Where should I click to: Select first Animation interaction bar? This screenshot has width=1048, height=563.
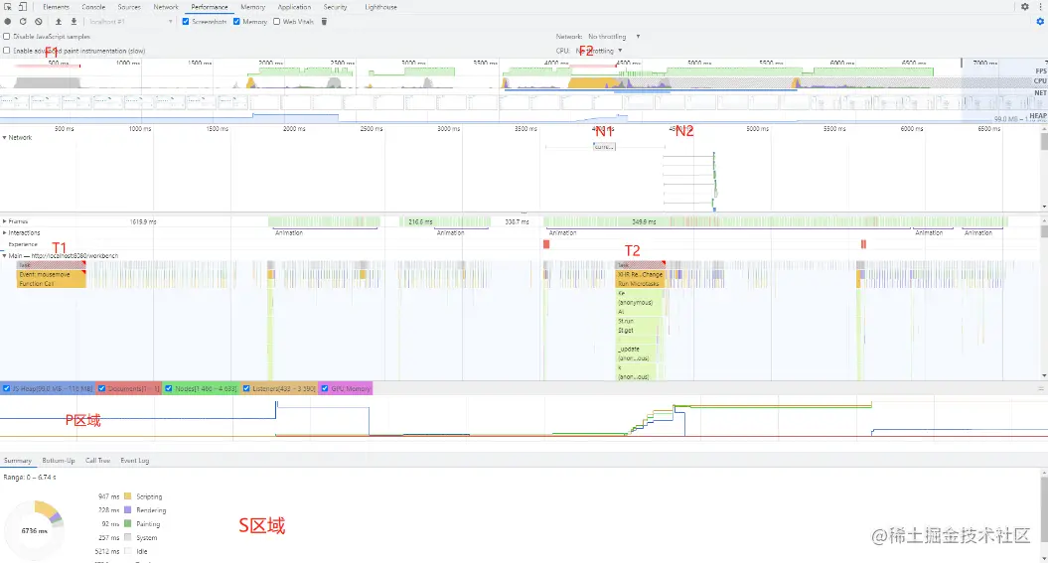click(326, 231)
